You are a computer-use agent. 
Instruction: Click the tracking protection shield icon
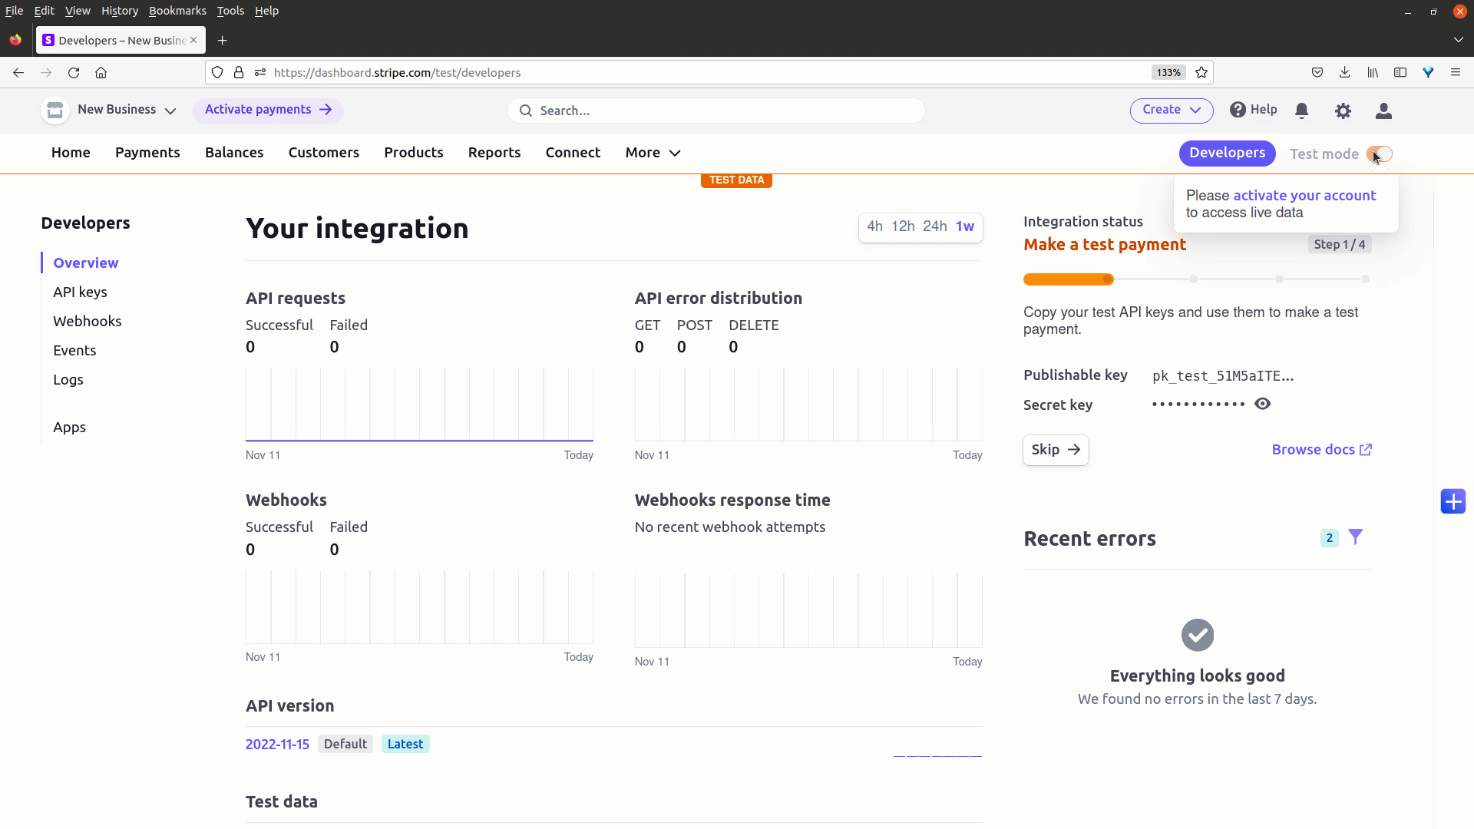tap(217, 72)
